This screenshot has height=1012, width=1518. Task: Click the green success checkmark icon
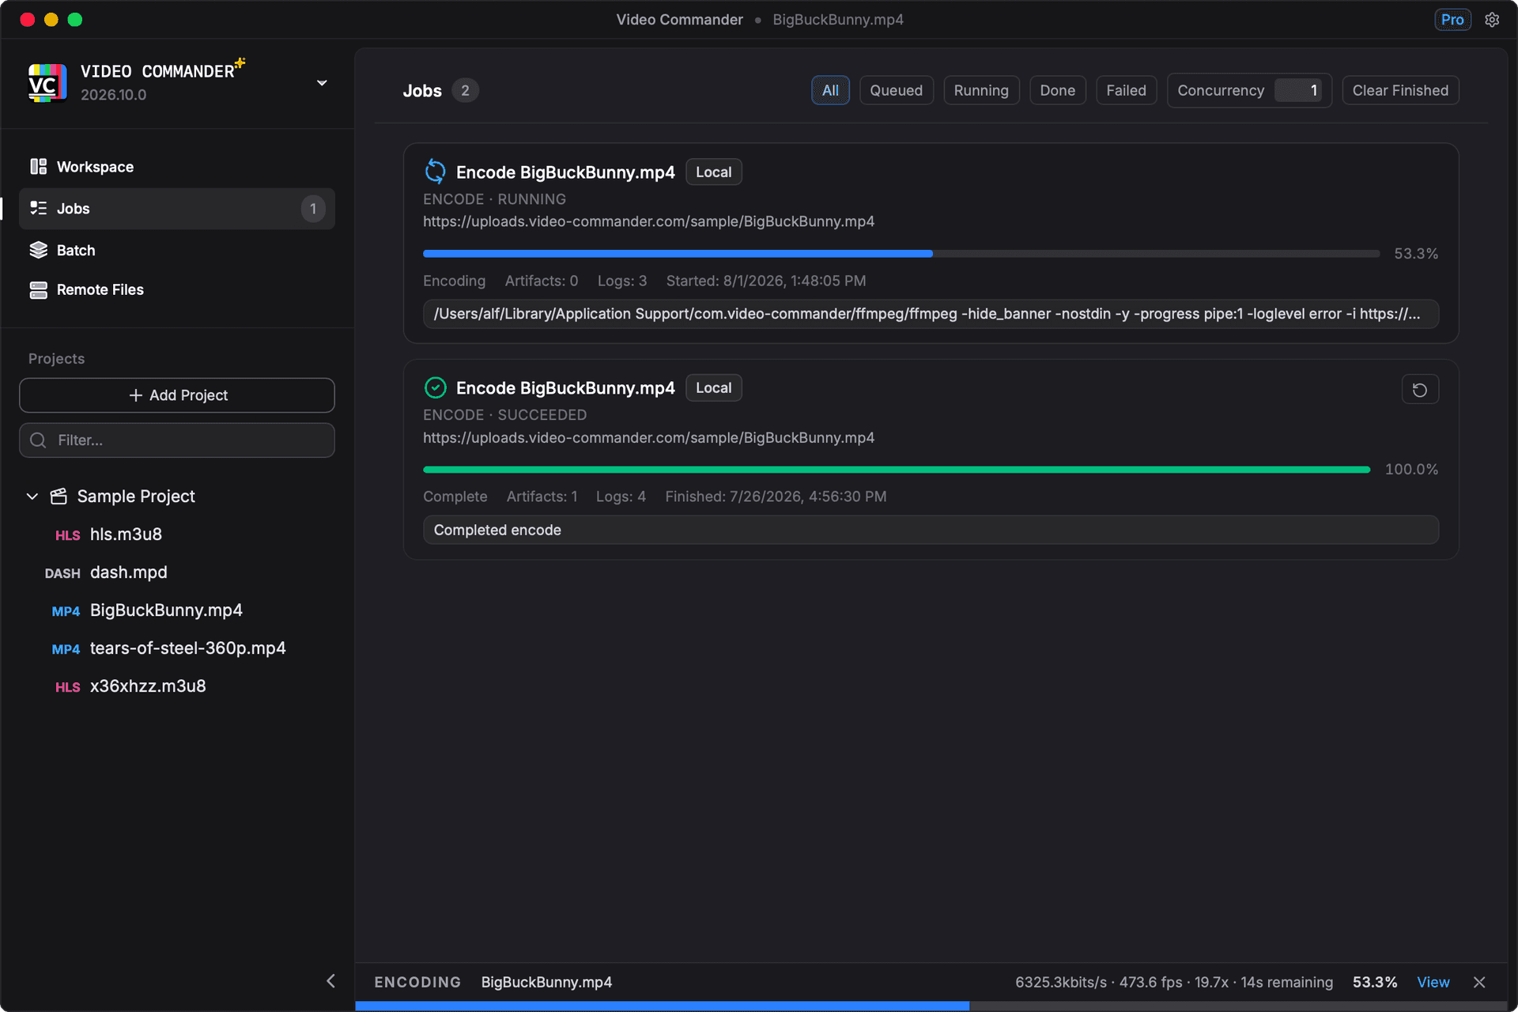(436, 387)
